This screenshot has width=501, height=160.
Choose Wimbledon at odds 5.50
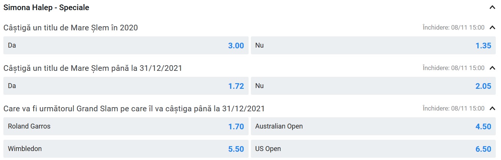click(x=126, y=149)
